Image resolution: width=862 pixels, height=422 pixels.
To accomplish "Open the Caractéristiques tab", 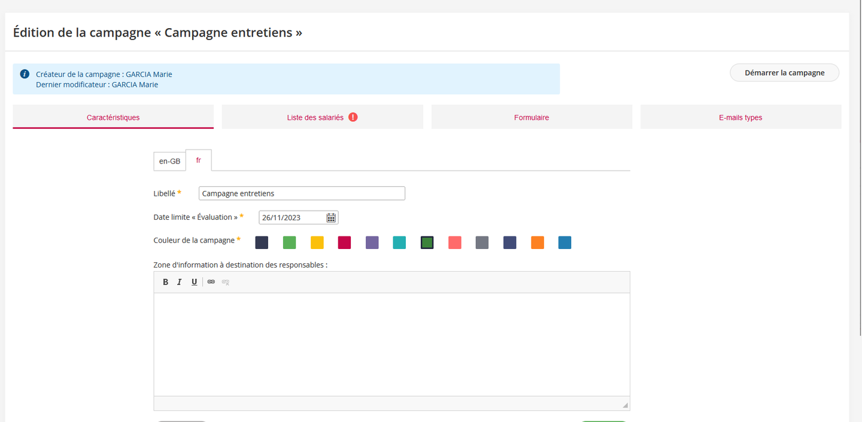I will (113, 117).
